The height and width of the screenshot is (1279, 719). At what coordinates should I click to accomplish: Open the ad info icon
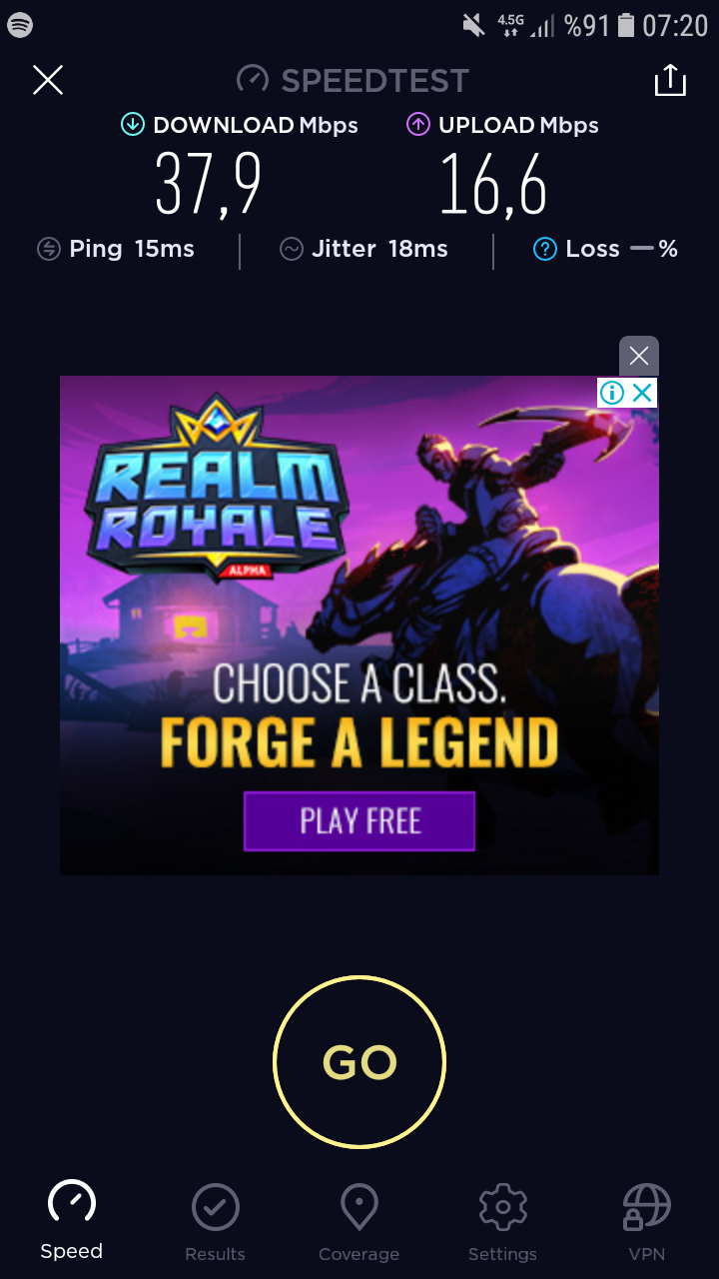click(612, 393)
